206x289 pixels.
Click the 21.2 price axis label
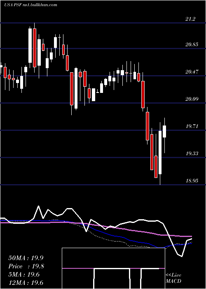[x=190, y=19]
